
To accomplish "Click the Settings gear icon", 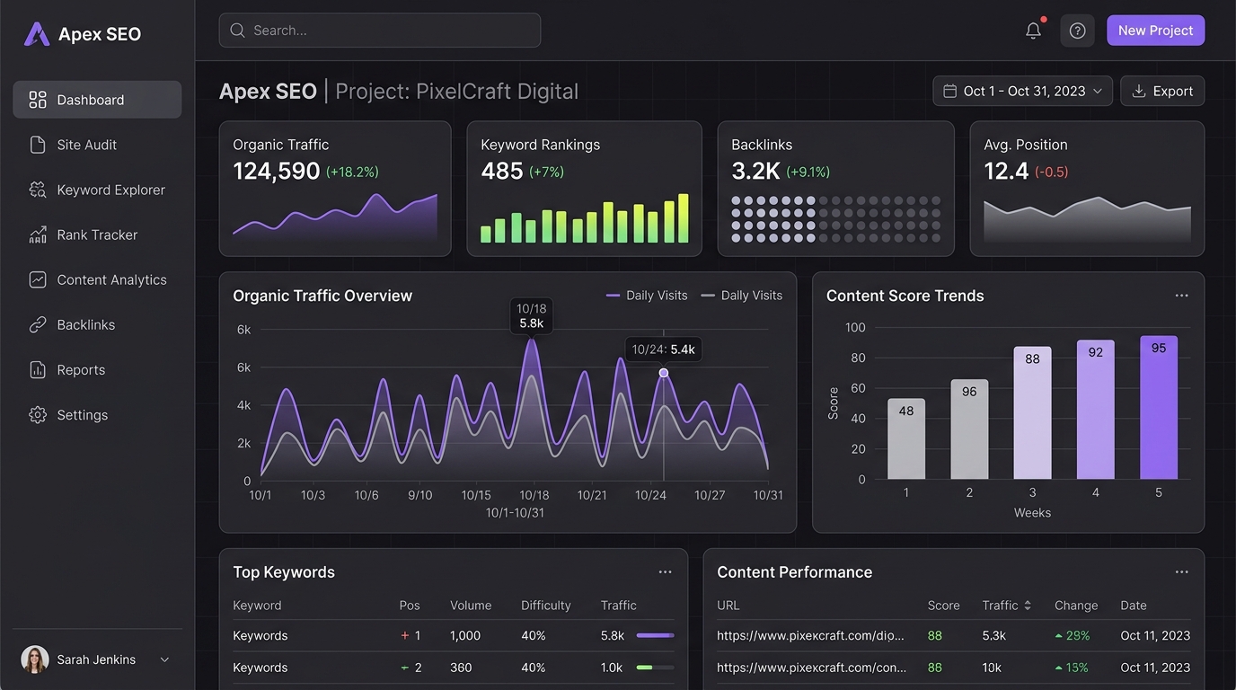I will [38, 415].
